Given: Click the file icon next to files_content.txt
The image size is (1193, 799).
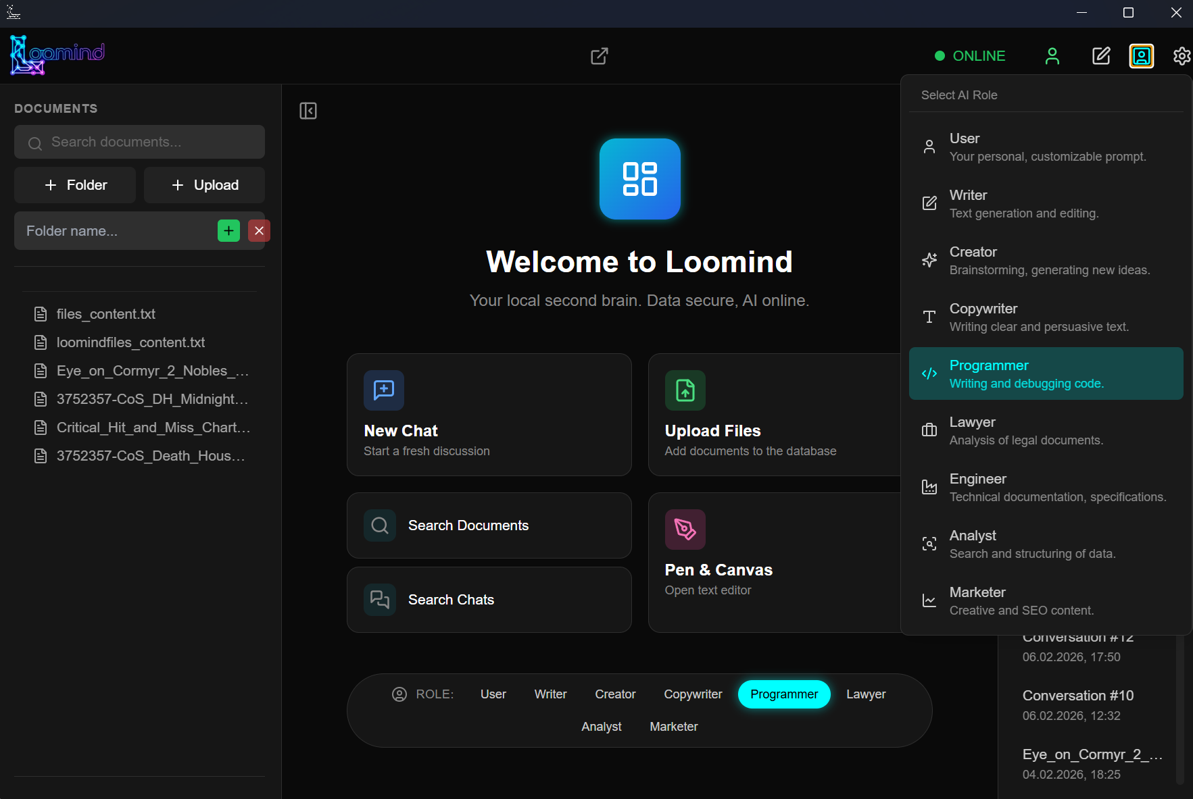Looking at the screenshot, I should coord(41,314).
